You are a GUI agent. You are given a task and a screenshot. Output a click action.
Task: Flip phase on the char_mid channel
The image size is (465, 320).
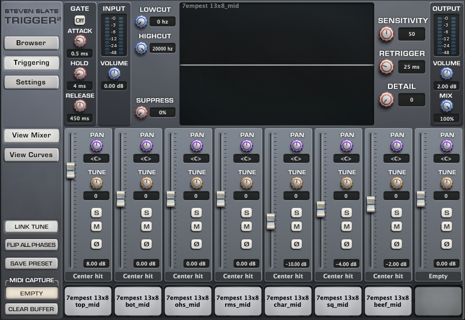point(297,244)
